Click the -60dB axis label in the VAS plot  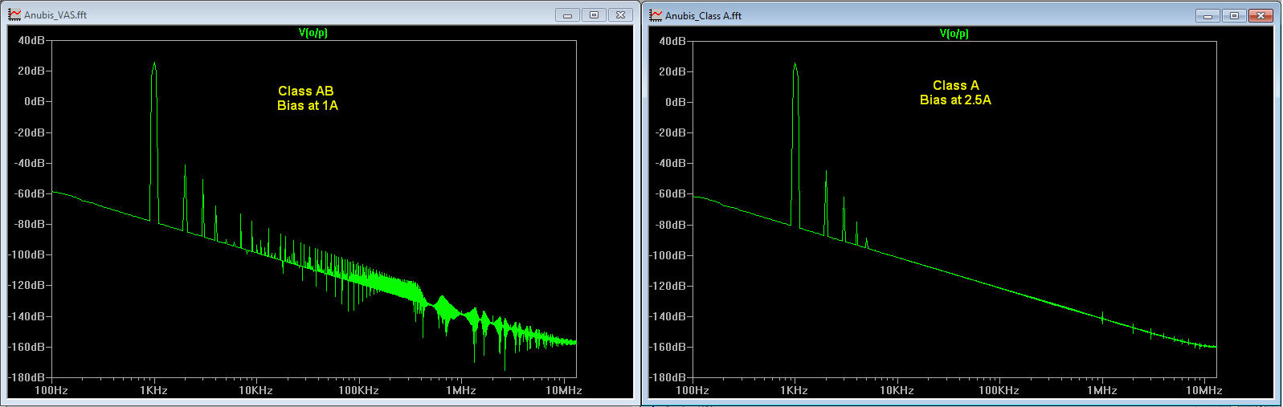coord(29,193)
